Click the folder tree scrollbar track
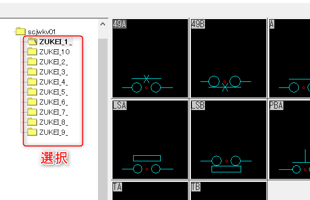This screenshot has width=310, height=200. [102, 119]
